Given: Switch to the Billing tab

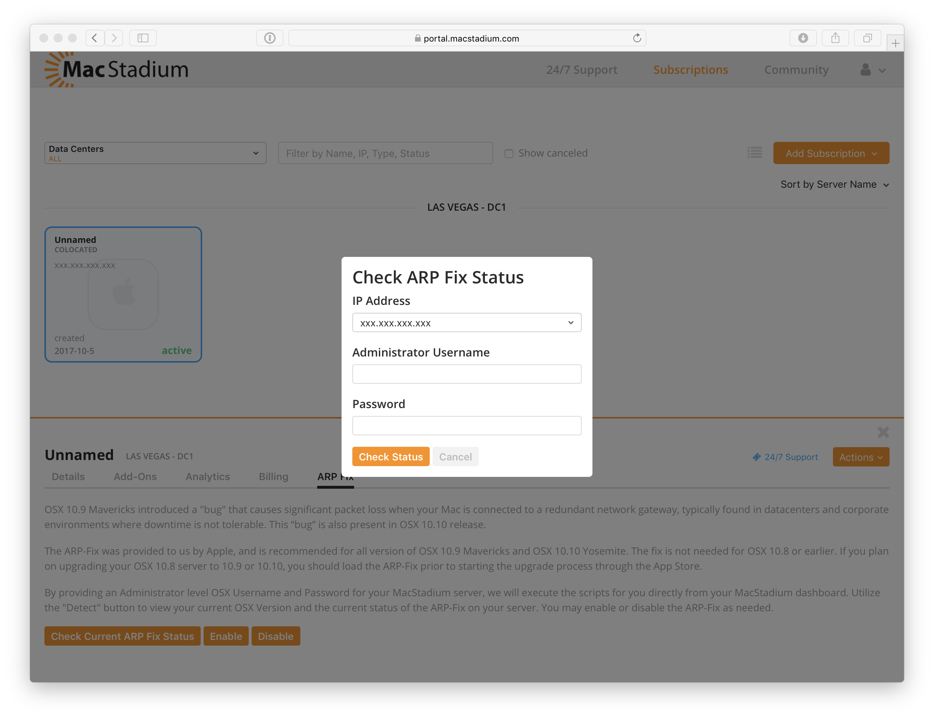Looking at the screenshot, I should [273, 476].
